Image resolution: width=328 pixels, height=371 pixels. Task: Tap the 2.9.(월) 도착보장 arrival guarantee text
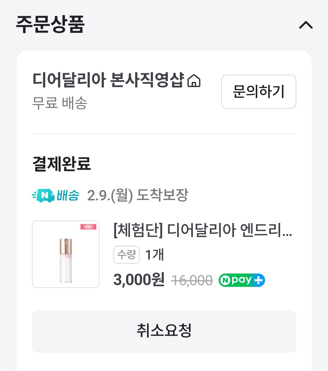138,195
